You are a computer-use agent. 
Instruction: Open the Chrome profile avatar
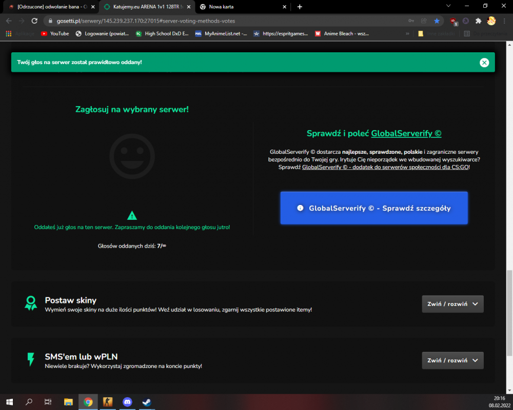pyautogui.click(x=491, y=21)
